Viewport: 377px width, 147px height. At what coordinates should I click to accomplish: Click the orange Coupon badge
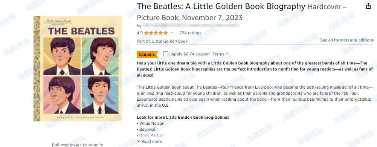click(x=147, y=54)
